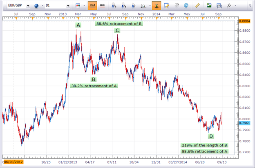Select the pointer zoom tool icon
Image resolution: width=255 pixels, height=168 pixels.
pos(134,6)
